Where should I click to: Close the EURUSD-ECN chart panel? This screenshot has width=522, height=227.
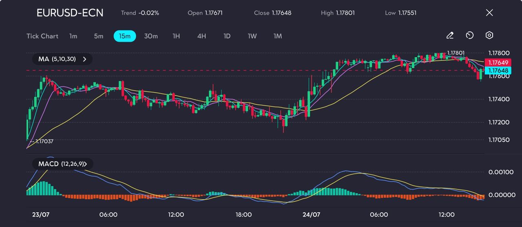[x=489, y=13]
